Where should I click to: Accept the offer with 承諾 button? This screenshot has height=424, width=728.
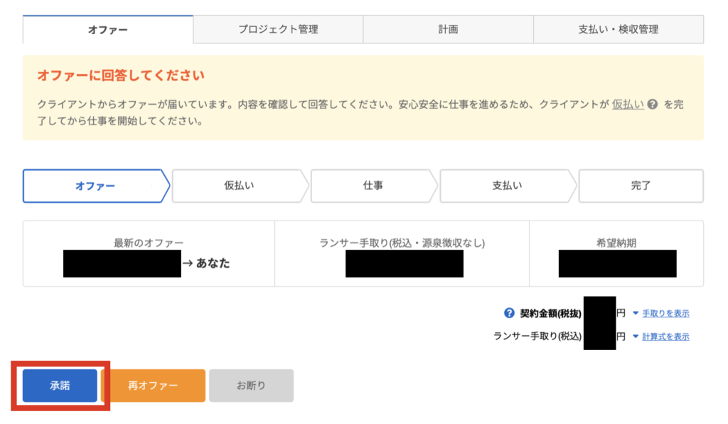[x=60, y=386]
